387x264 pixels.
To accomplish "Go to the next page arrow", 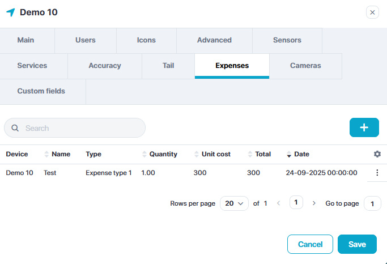I will [x=314, y=203].
